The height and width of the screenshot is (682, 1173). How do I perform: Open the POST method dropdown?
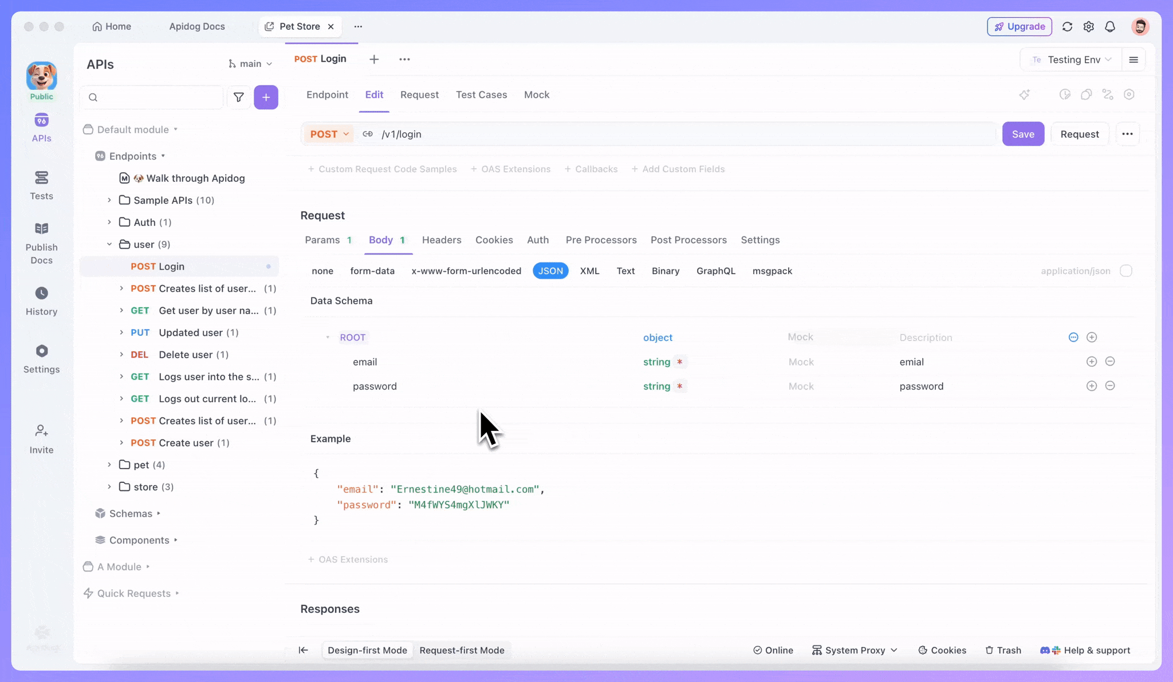pos(329,134)
